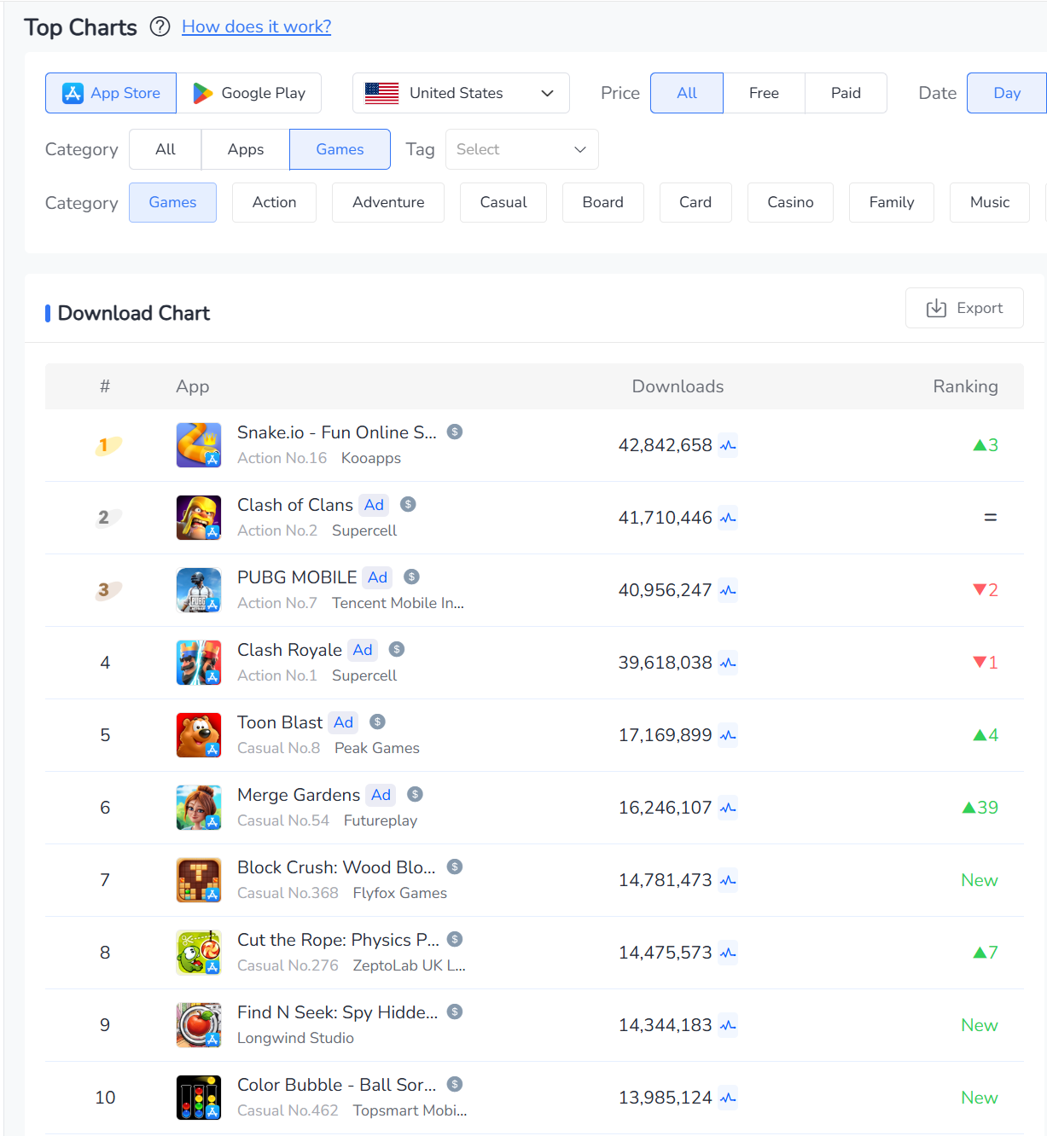Show download trend chart for Cut the Rope
The height and width of the screenshot is (1136, 1047).
click(728, 953)
